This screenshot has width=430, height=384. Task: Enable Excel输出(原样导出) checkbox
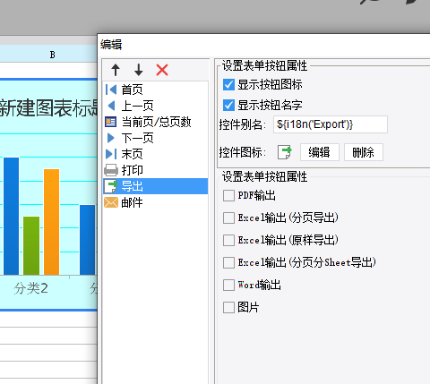[228, 240]
